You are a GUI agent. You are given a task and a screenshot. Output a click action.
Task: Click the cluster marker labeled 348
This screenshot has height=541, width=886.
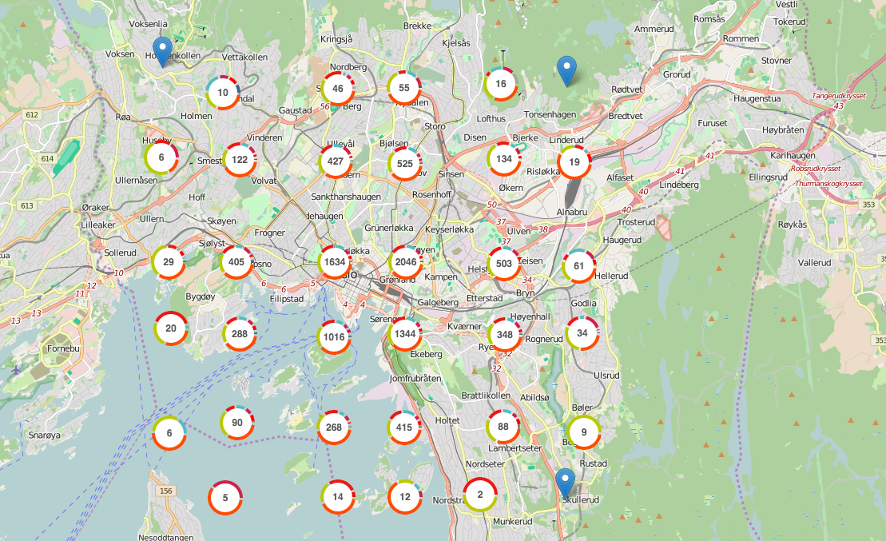[x=505, y=334]
